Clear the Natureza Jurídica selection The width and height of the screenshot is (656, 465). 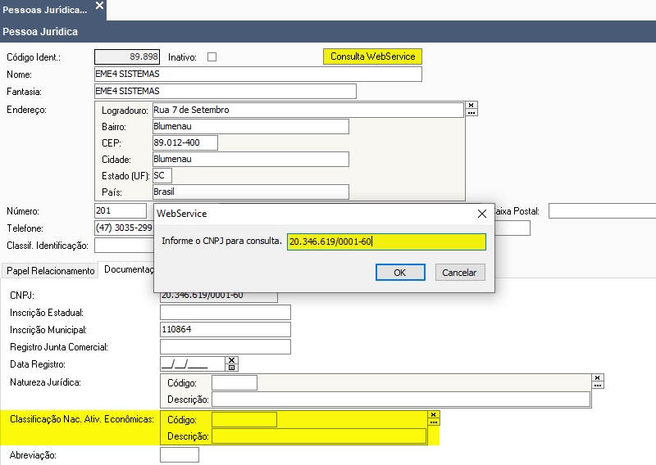598,377
